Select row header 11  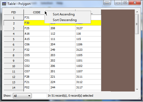(x=14, y=72)
